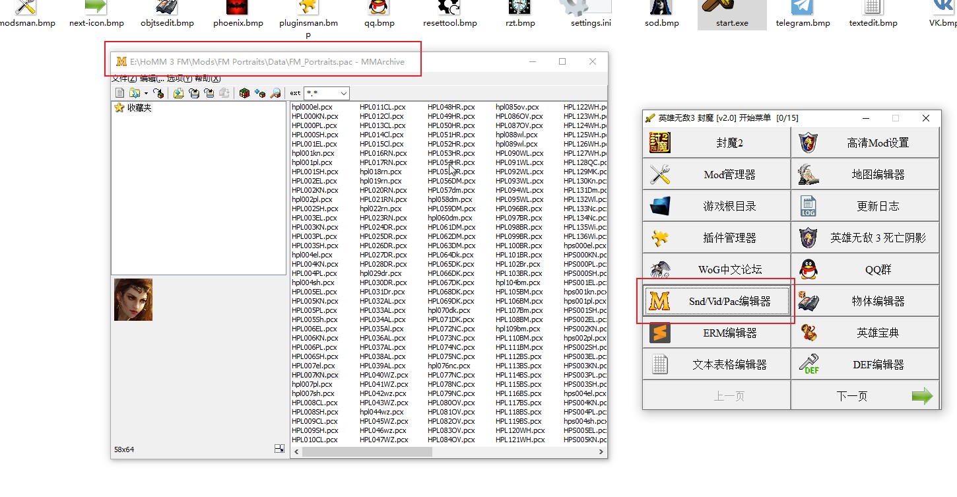
Task: Click the portrait preview thumbnail
Action: point(133,300)
